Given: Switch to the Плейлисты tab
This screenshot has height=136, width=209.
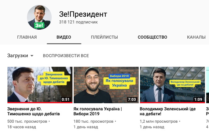Looking at the screenshot, I should [104, 37].
